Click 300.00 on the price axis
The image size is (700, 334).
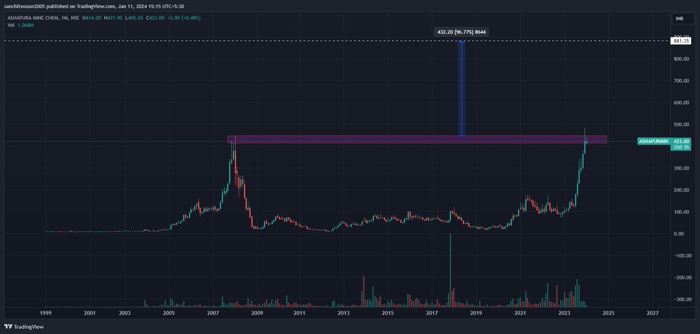click(681, 168)
